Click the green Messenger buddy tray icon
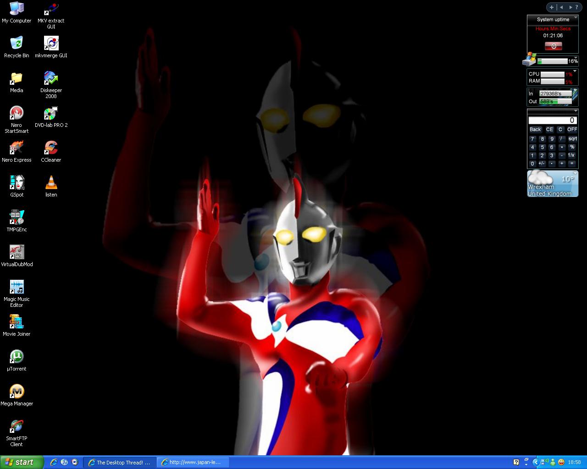 click(553, 462)
